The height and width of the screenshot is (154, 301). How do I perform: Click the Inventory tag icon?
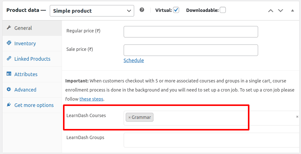(x=9, y=43)
